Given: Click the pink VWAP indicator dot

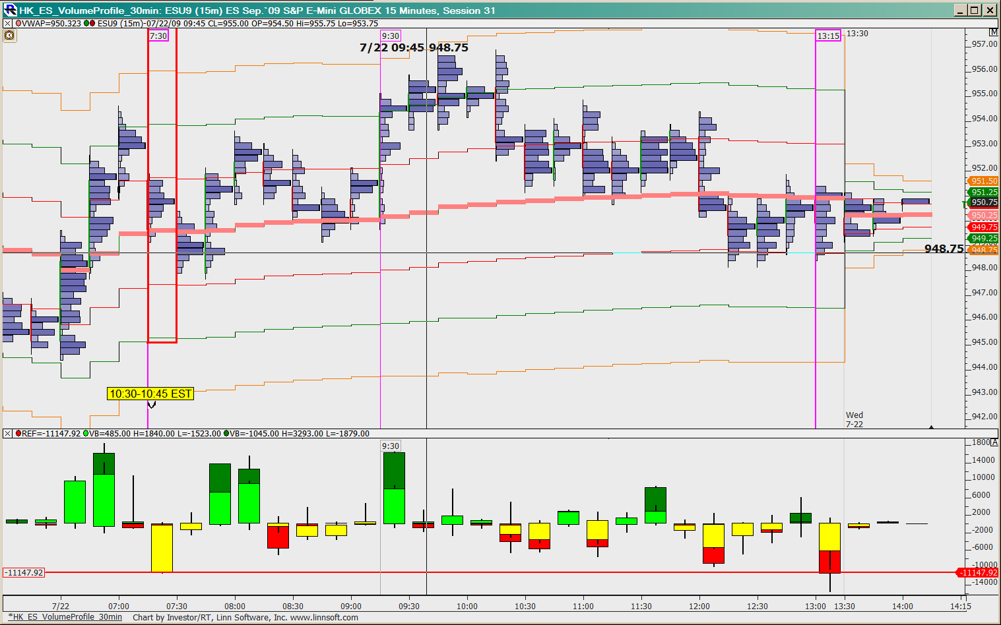Looking at the screenshot, I should [18, 24].
